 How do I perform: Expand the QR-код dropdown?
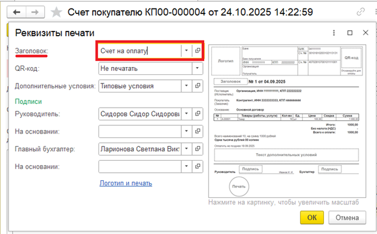(197, 68)
